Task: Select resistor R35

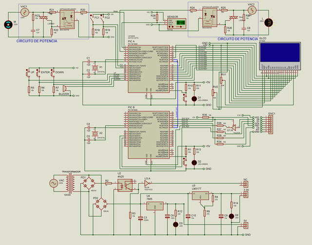Action: (206, 118)
